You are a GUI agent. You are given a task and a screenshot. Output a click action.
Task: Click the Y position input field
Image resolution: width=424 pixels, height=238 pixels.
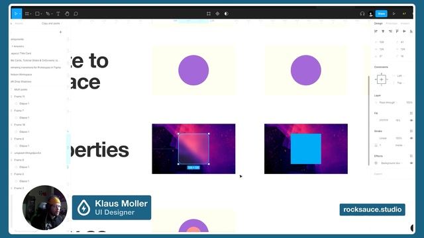tap(403, 42)
